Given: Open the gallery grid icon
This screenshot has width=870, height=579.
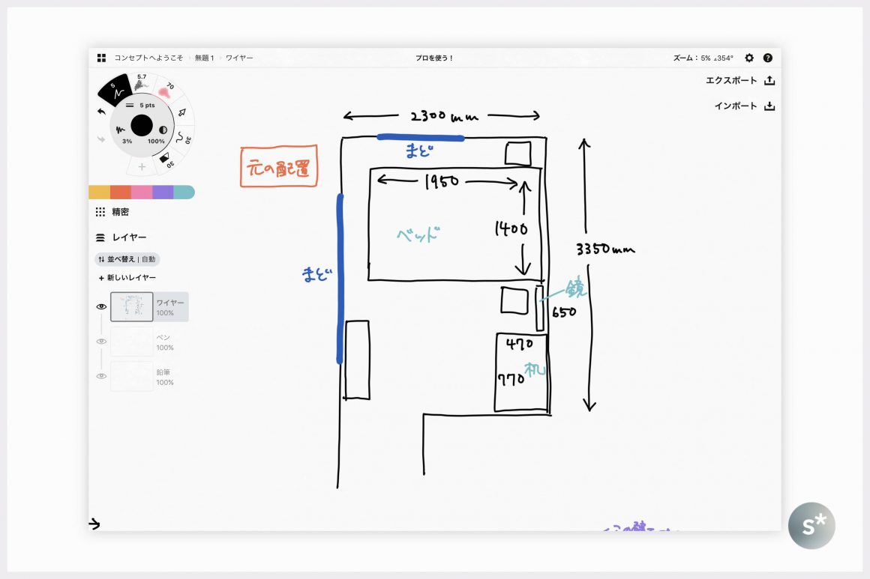Looking at the screenshot, I should pyautogui.click(x=101, y=58).
